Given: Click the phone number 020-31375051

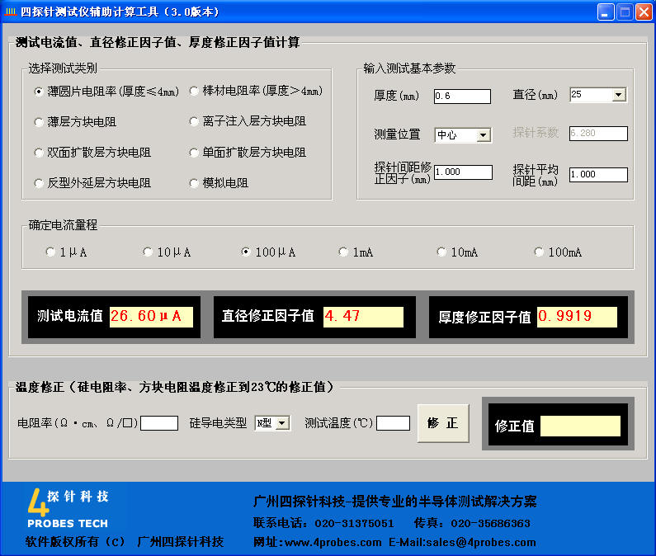Looking at the screenshot, I should point(354,523).
